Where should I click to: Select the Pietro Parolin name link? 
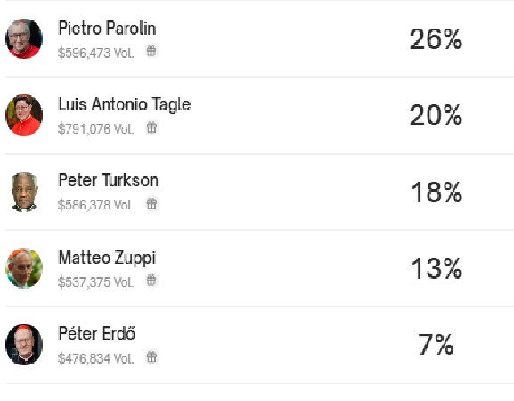(x=107, y=29)
